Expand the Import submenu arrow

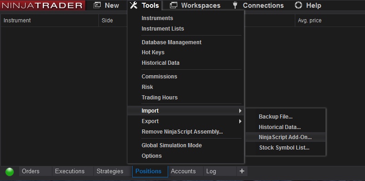coord(240,111)
